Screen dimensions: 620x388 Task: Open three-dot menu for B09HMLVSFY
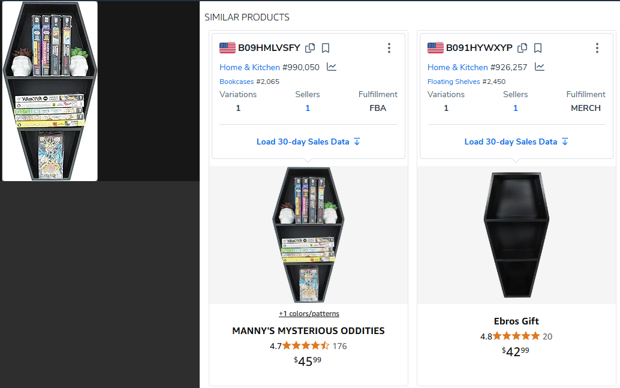(x=389, y=48)
